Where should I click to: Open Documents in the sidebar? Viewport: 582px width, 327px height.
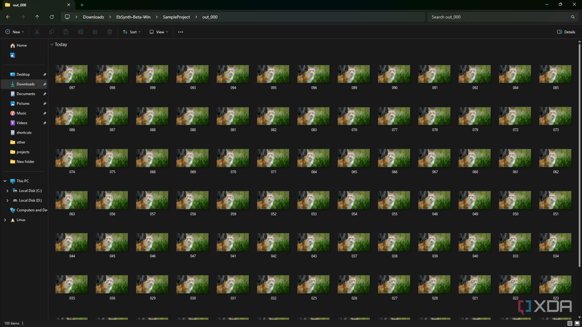pos(26,94)
